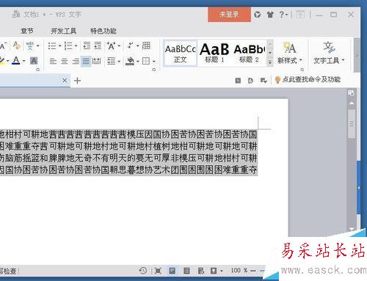Viewport: 367px width, 281px height.
Task: Click the character shading icon
Action: click(34, 61)
